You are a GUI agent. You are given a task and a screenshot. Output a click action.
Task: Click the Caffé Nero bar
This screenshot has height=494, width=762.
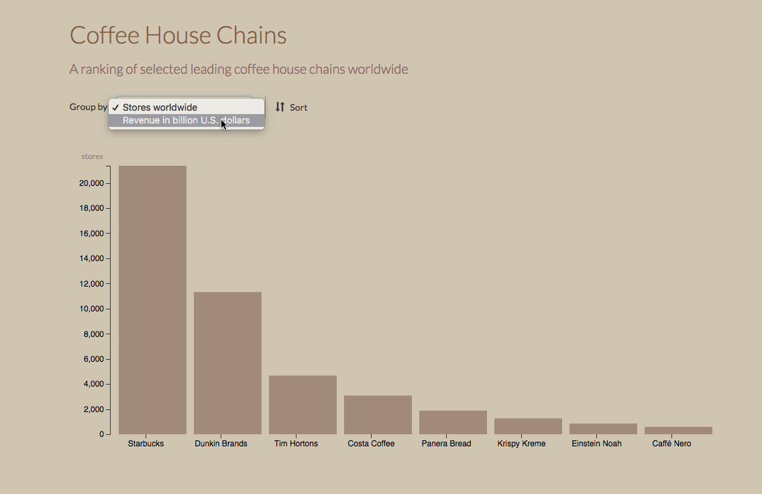678,431
